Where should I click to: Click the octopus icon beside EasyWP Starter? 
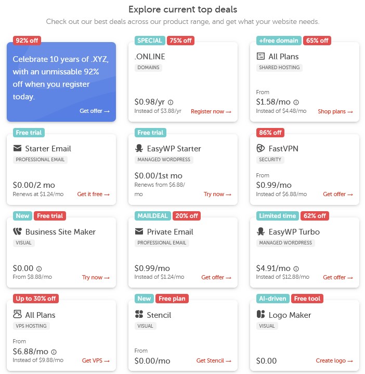[x=139, y=148]
